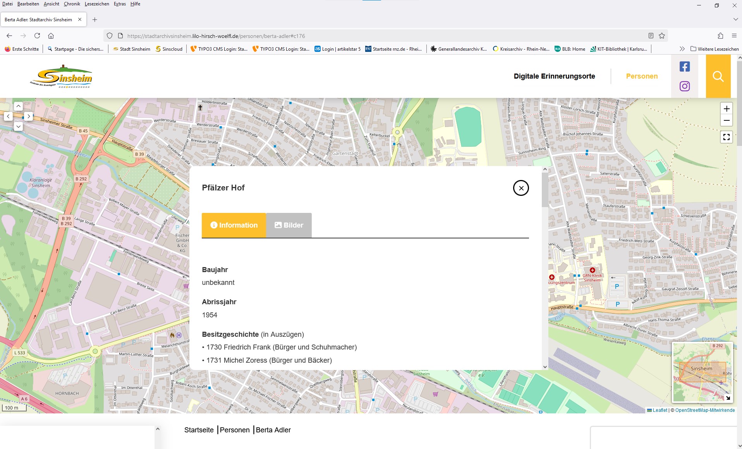Pan the map to the right

point(29,116)
